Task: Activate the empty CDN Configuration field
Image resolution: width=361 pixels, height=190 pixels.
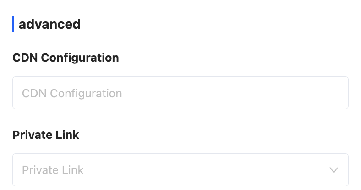Action: 180,93
